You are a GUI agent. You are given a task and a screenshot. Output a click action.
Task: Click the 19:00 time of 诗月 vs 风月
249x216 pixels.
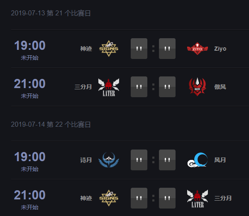point(30,157)
